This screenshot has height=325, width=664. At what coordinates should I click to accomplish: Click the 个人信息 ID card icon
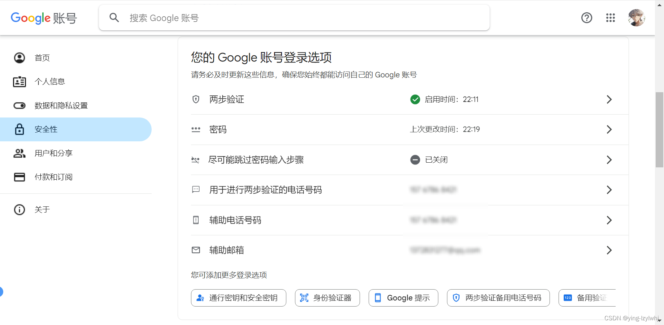(x=19, y=82)
